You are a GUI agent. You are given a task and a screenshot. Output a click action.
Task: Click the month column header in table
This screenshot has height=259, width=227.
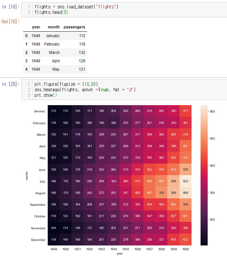54,27
